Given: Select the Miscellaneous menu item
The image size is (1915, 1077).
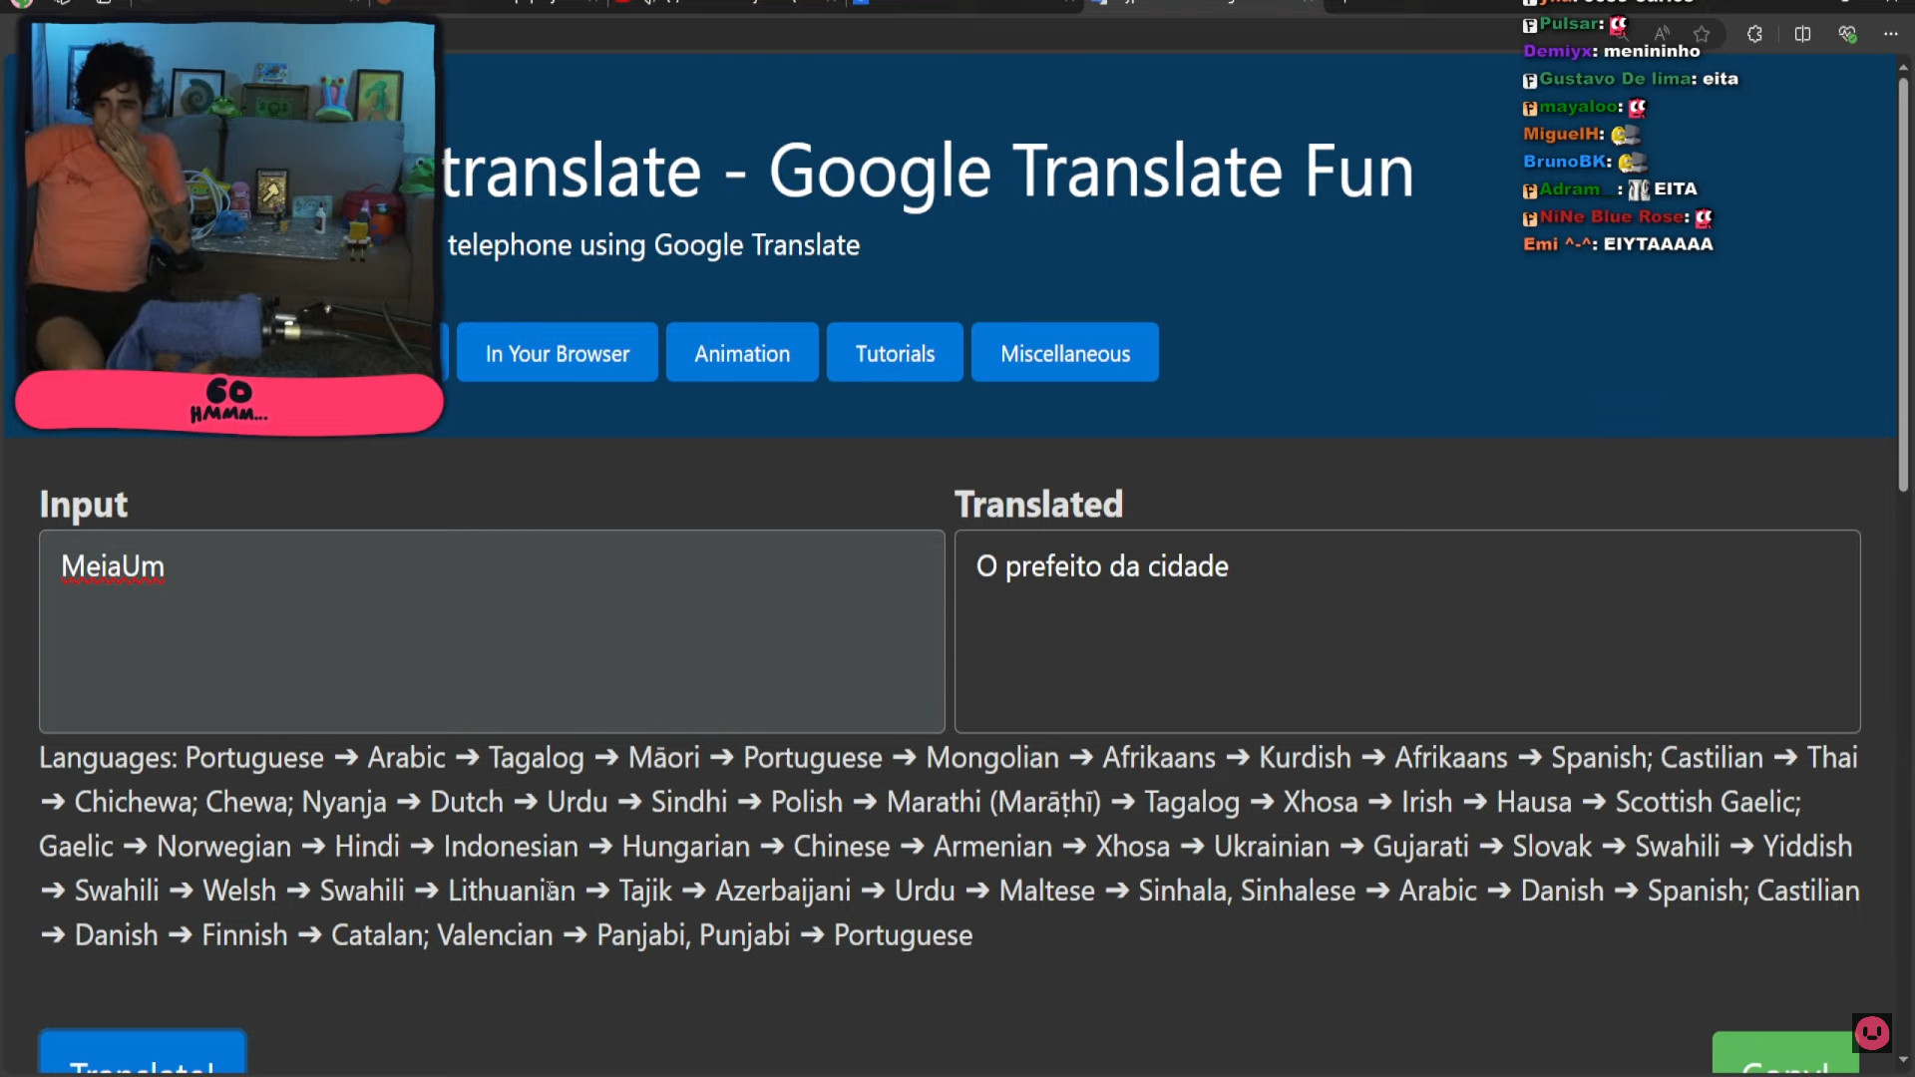Looking at the screenshot, I should [1065, 353].
